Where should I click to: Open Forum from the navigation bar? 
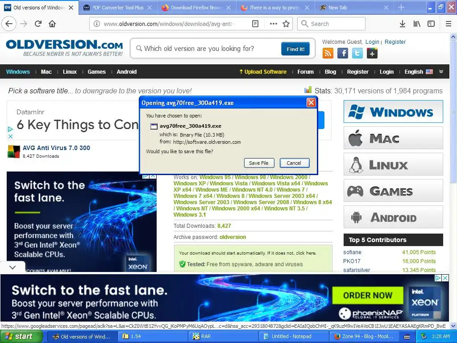(305, 72)
